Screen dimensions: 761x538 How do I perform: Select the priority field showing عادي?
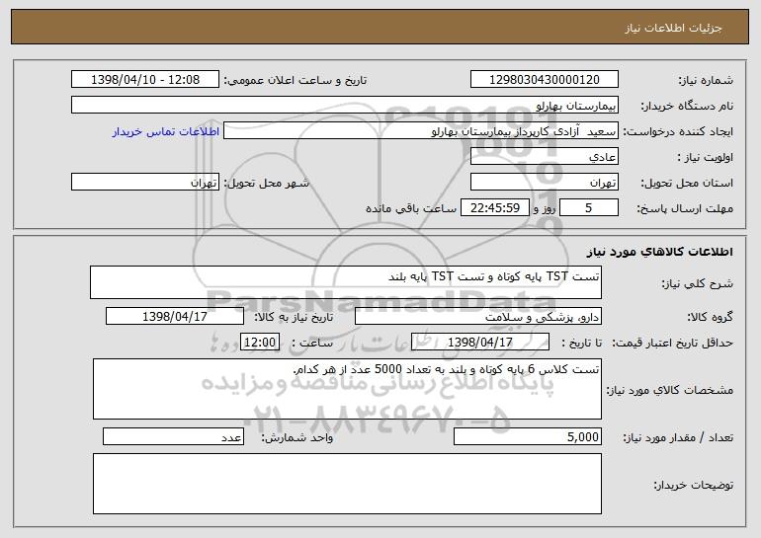(x=544, y=157)
